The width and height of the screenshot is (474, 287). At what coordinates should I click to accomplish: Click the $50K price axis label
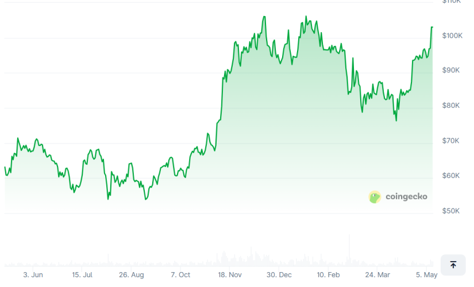[x=451, y=211]
